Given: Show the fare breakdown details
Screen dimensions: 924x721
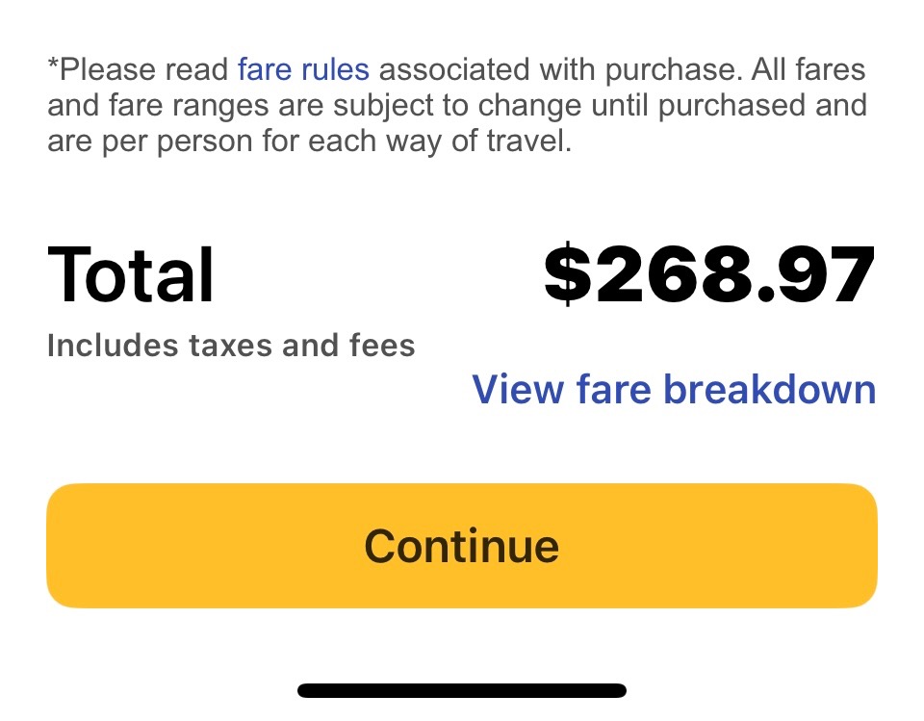Looking at the screenshot, I should click(674, 389).
